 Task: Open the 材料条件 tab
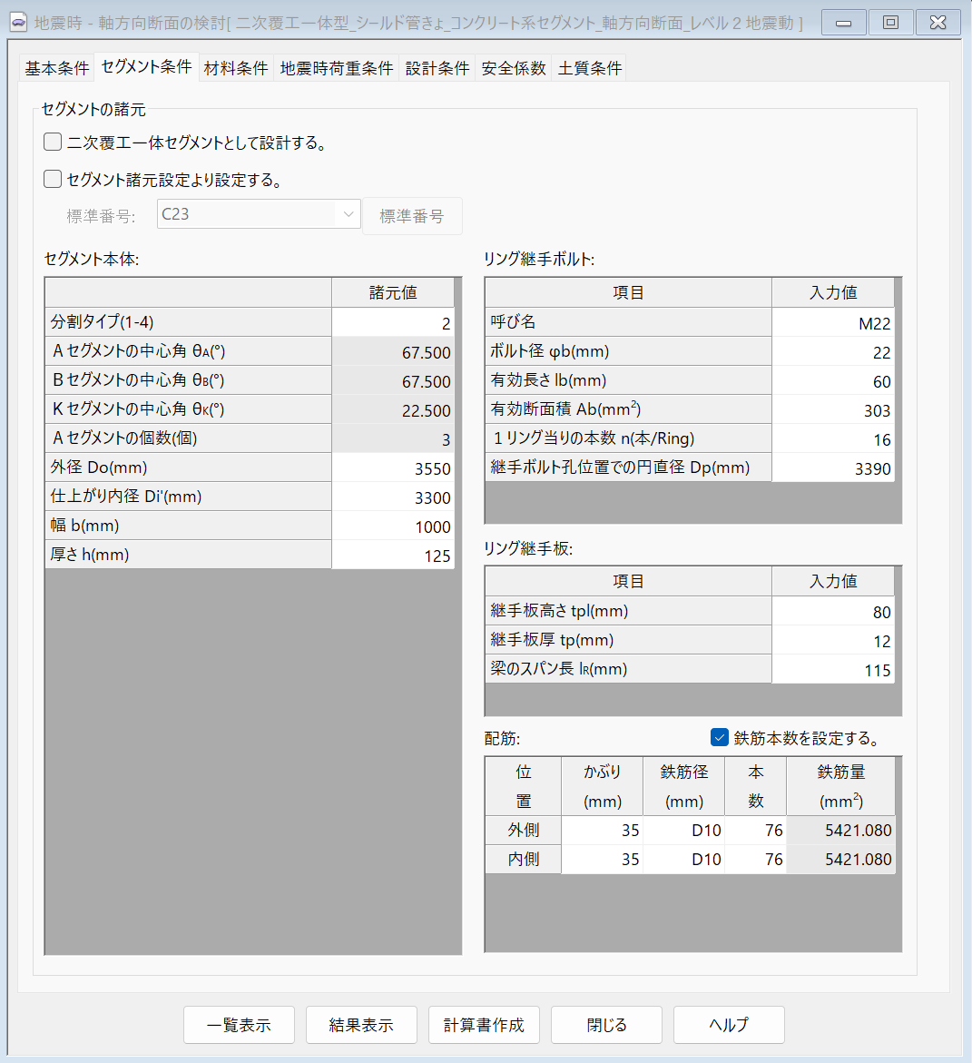pyautogui.click(x=236, y=68)
